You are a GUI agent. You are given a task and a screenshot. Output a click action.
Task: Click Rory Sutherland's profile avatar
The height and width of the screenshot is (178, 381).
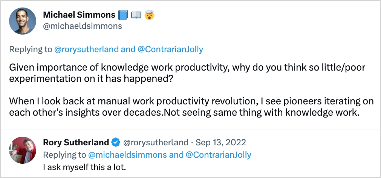[x=22, y=150]
